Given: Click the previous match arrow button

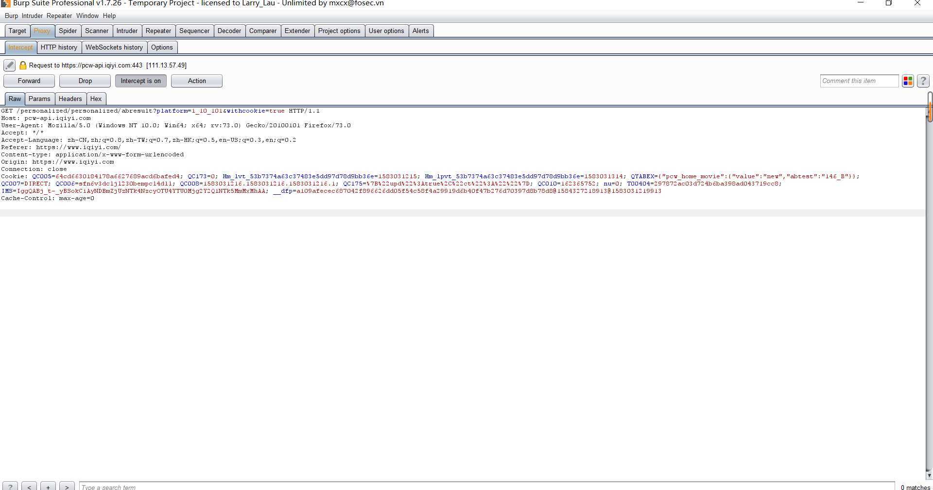Looking at the screenshot, I should point(29,486).
